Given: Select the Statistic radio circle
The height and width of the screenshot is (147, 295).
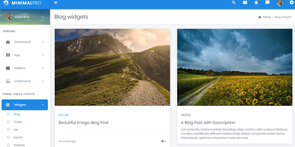Looking at the screenshot, I should 8,145.
